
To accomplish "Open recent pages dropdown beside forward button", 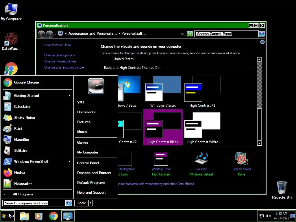I will click(x=55, y=34).
